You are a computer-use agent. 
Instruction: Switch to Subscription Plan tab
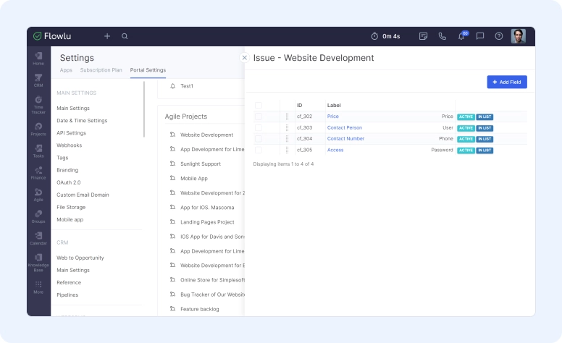coord(101,70)
